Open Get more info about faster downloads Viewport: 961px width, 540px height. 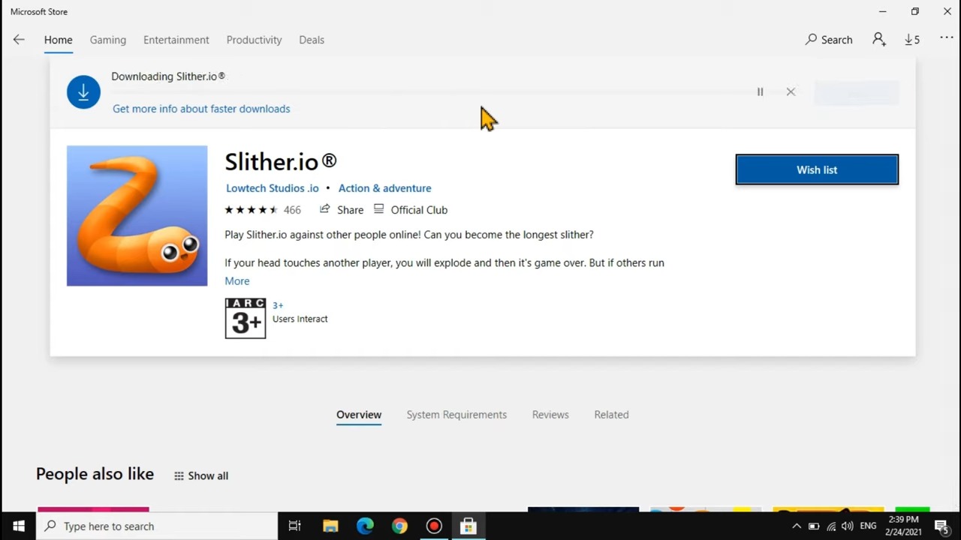click(201, 109)
